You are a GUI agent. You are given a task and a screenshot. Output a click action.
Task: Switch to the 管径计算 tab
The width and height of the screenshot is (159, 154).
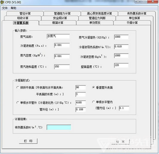(25, 13)
